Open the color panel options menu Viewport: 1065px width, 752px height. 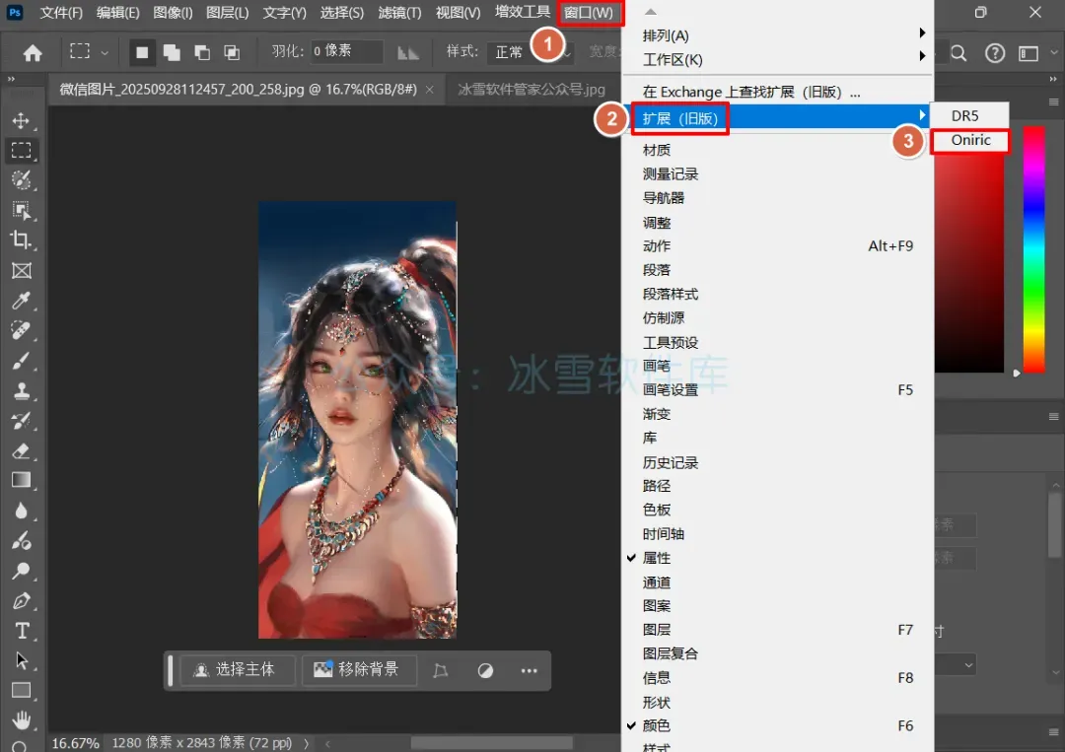coord(1053,102)
